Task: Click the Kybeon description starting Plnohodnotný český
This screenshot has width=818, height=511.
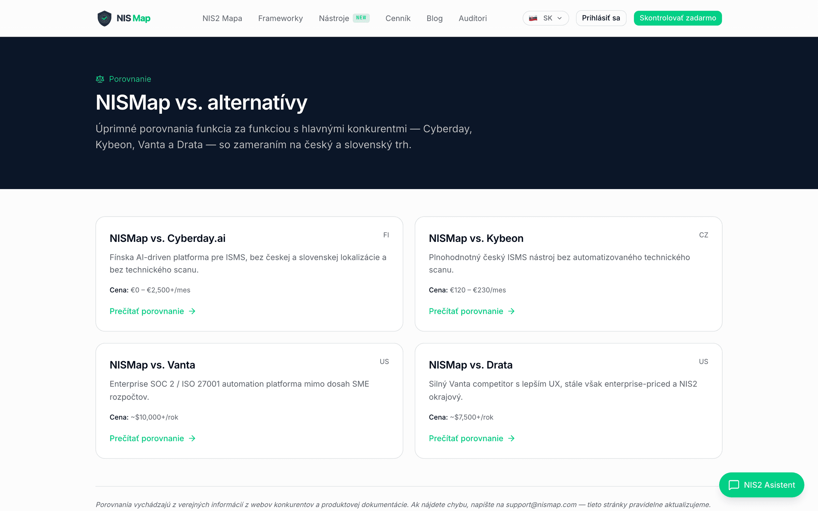Action: (559, 263)
